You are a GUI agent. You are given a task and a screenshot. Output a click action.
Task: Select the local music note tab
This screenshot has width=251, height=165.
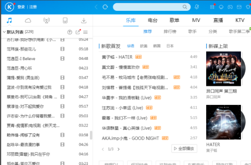pos(9,20)
